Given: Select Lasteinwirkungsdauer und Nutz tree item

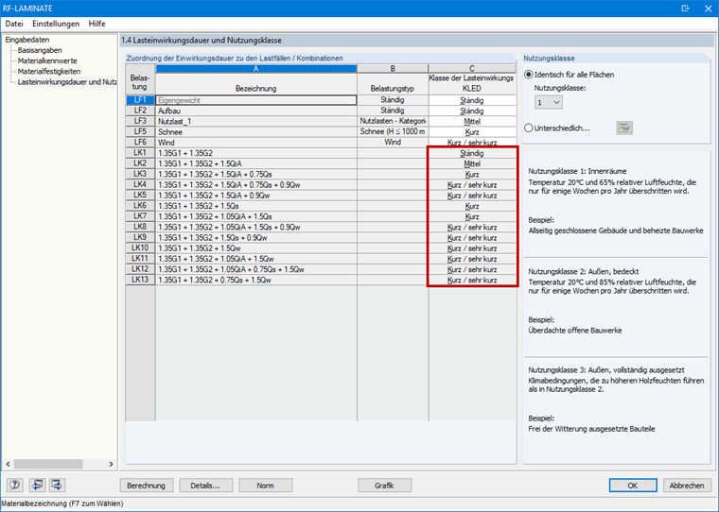Looking at the screenshot, I should [67, 82].
